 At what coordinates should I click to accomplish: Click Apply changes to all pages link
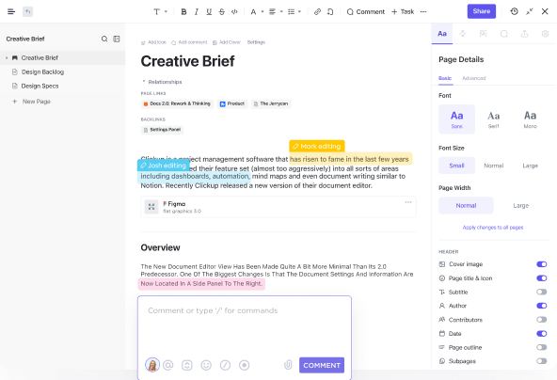pyautogui.click(x=493, y=228)
